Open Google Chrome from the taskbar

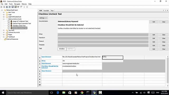(x=82, y=93)
